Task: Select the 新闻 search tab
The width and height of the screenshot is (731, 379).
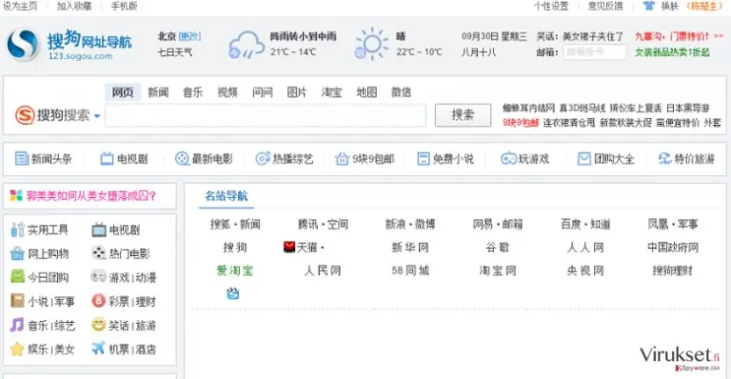Action: (158, 92)
